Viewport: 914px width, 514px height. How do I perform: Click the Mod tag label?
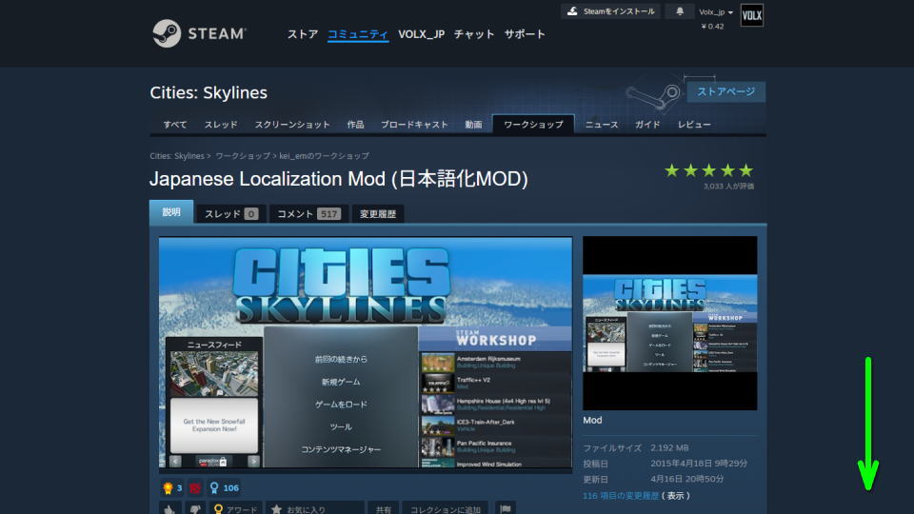(592, 420)
